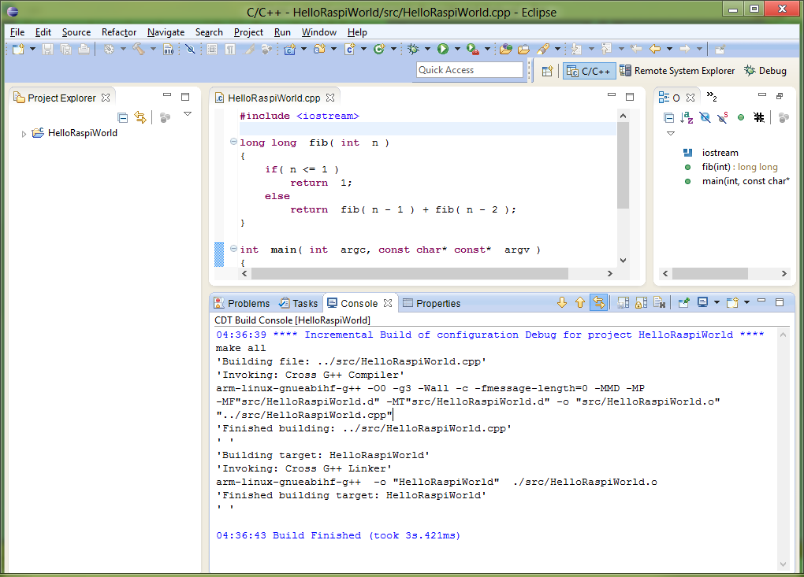Click the green Run button
804x577 pixels.
[443, 49]
